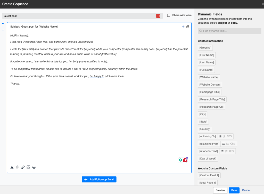Click the red grammar alert badge showing 1

[x=185, y=160]
